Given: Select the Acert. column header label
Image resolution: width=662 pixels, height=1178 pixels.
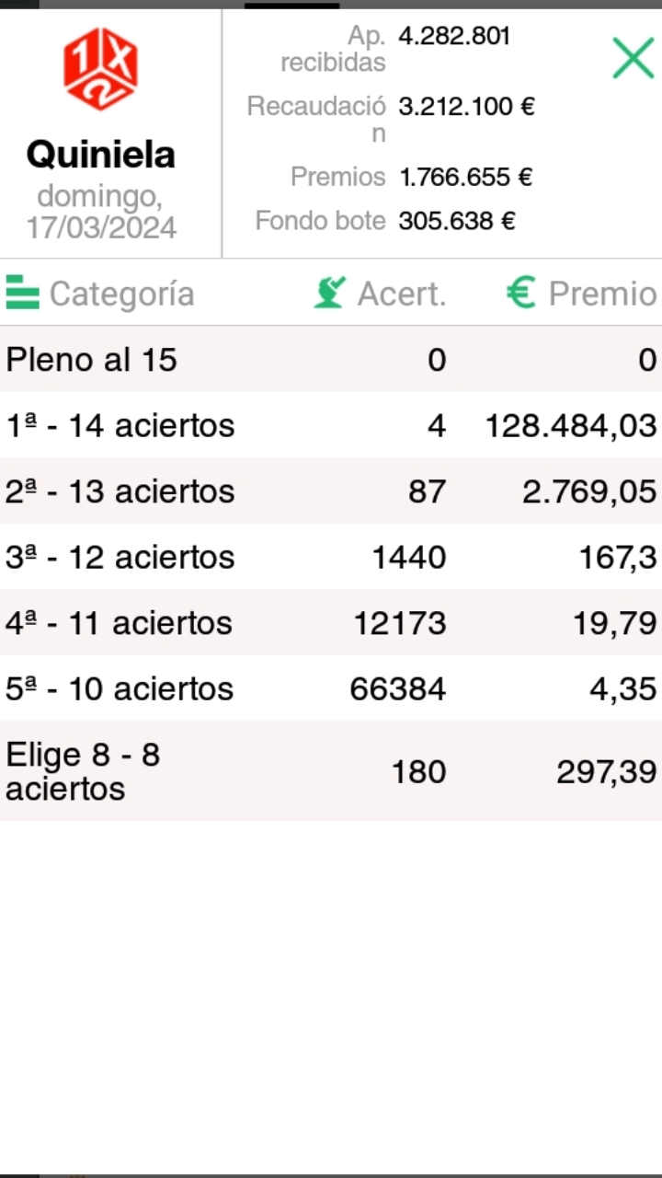Looking at the screenshot, I should (x=401, y=294).
